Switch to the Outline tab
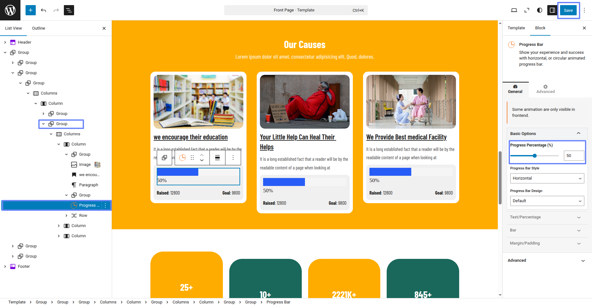This screenshot has width=592, height=306. pyautogui.click(x=39, y=28)
